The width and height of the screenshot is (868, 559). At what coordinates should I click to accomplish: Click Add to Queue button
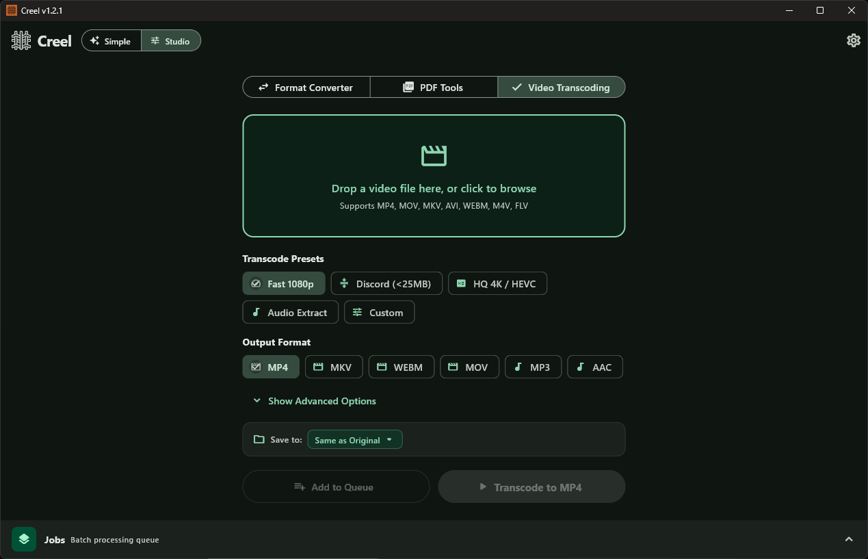click(x=336, y=486)
